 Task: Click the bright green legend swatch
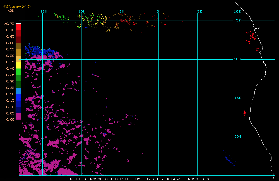(x=18, y=72)
